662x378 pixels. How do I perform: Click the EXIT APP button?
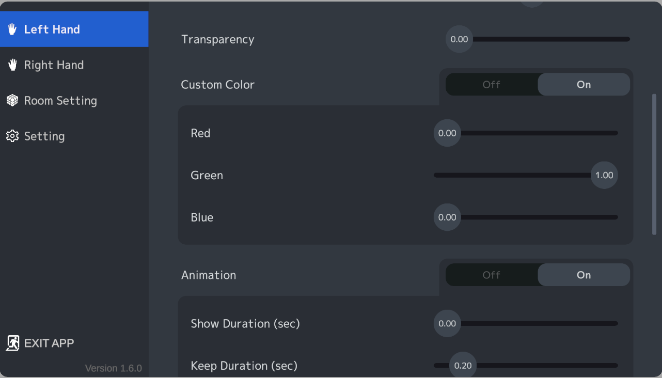[40, 343]
